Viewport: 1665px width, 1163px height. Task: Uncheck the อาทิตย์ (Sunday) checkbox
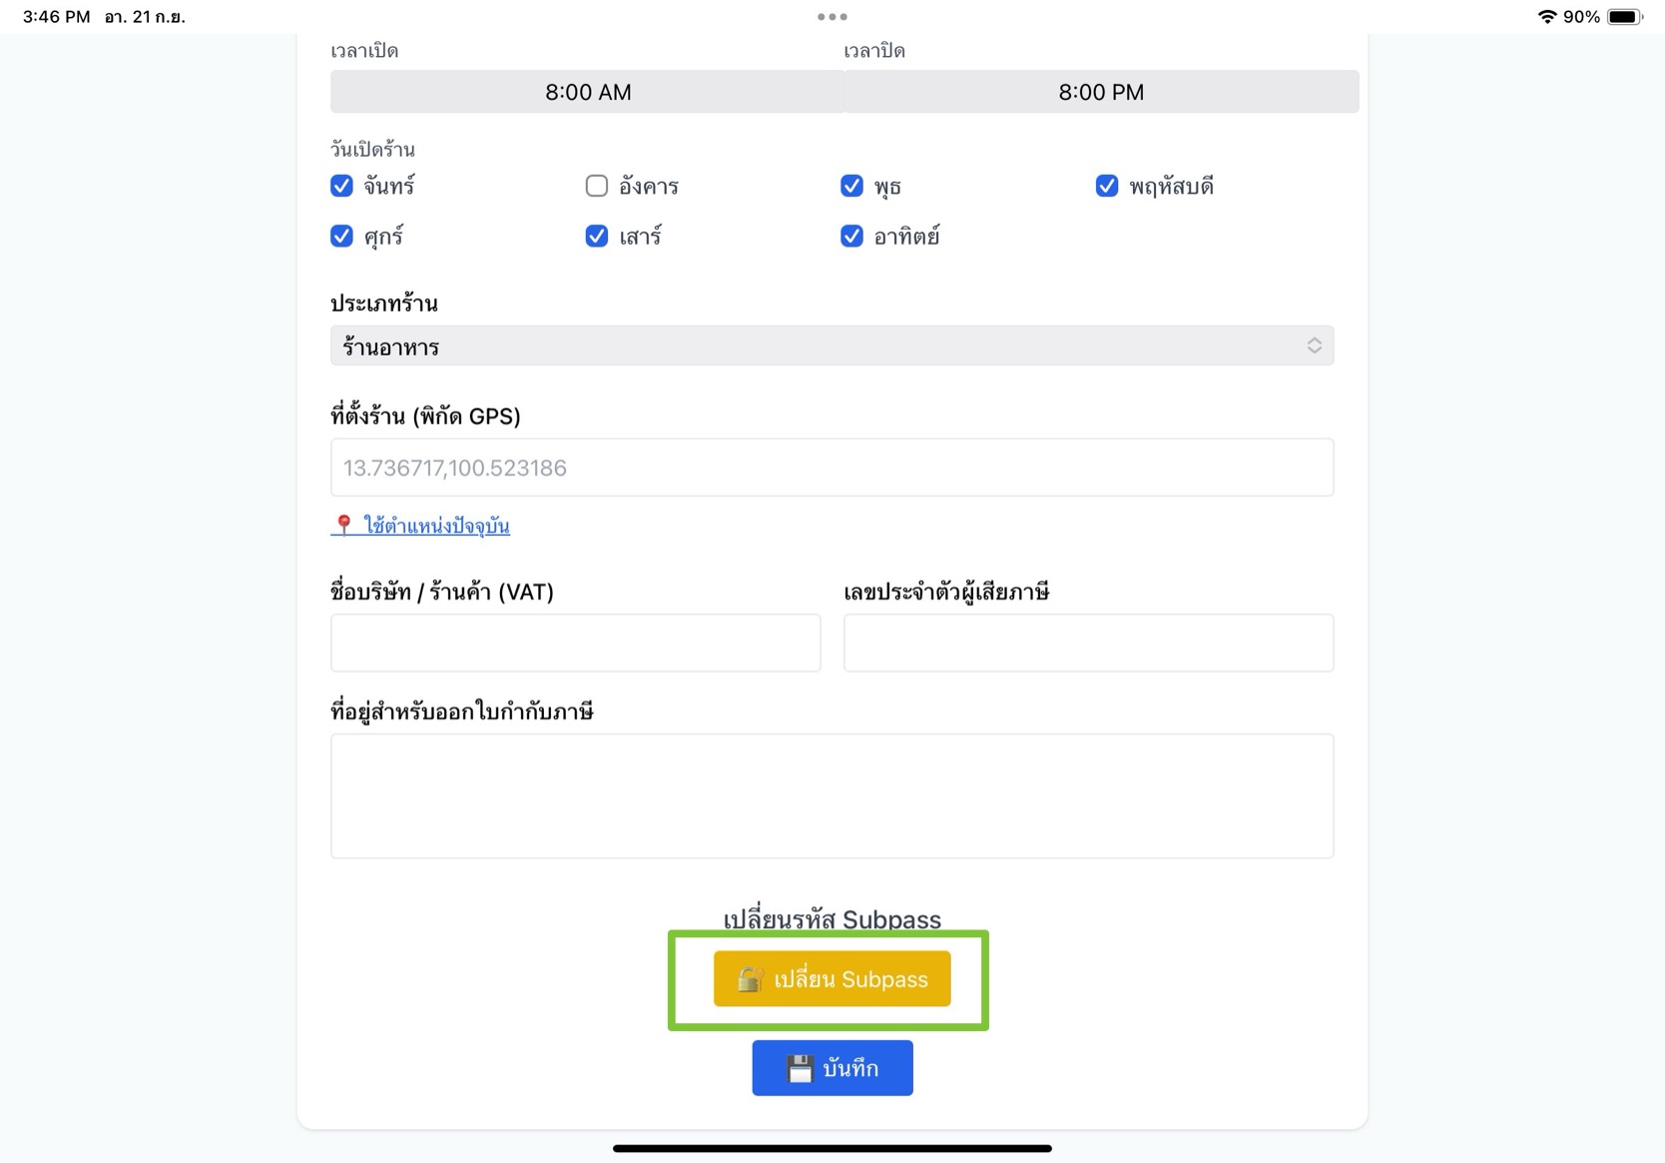point(851,236)
